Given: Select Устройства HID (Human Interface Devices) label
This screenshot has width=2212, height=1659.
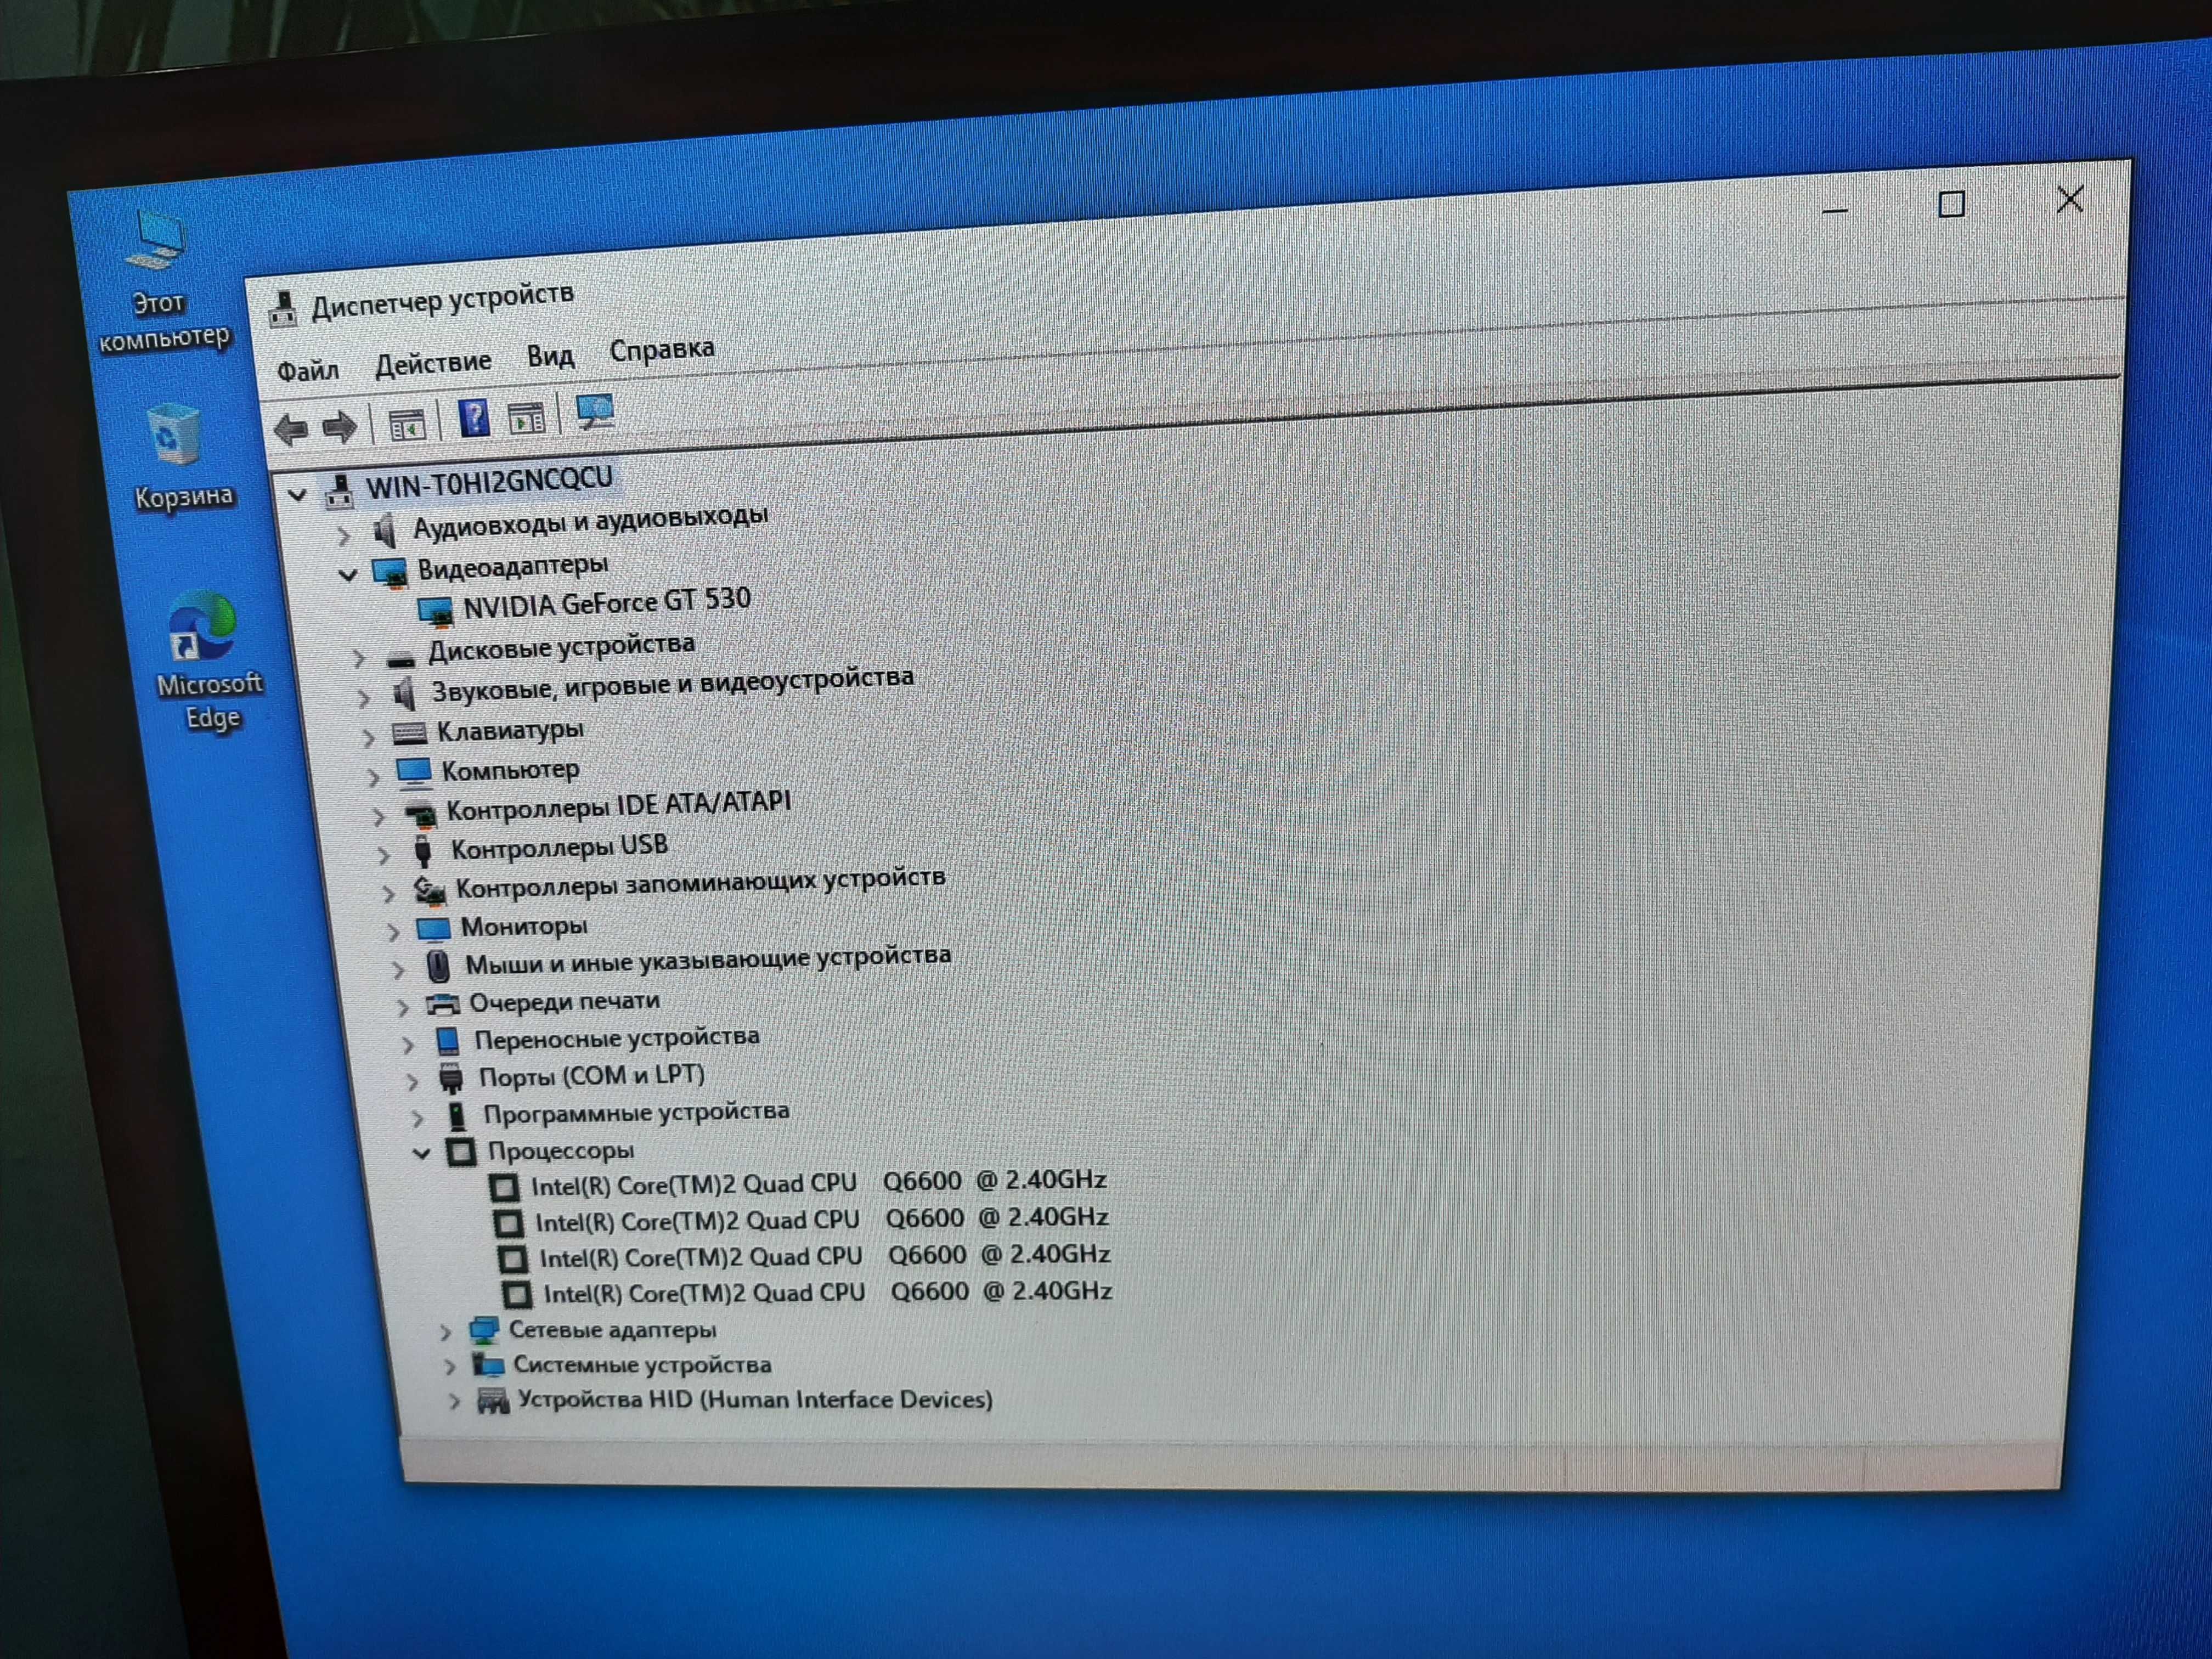Looking at the screenshot, I should [x=755, y=1400].
